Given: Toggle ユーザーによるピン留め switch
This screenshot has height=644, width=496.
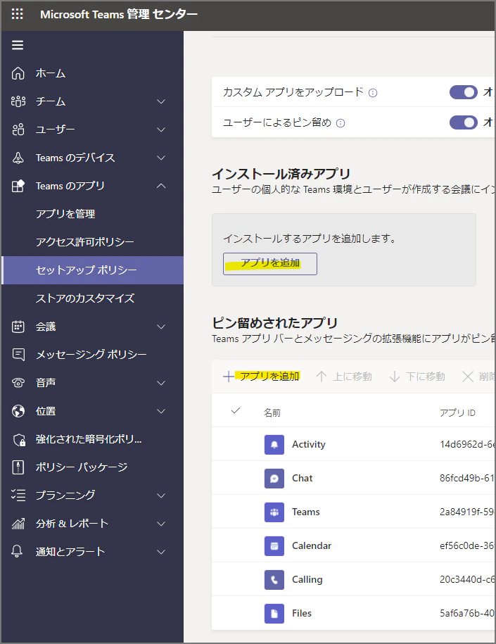Looking at the screenshot, I should click(464, 122).
